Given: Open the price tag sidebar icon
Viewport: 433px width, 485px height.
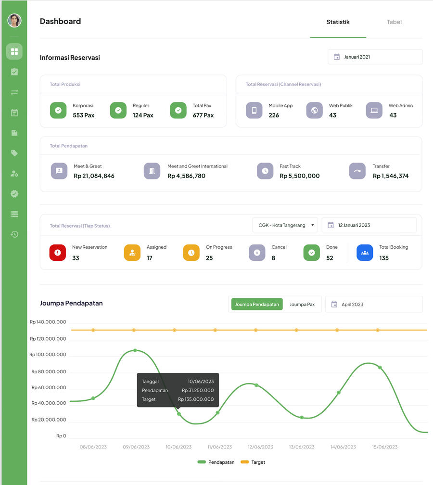Looking at the screenshot, I should pyautogui.click(x=14, y=153).
